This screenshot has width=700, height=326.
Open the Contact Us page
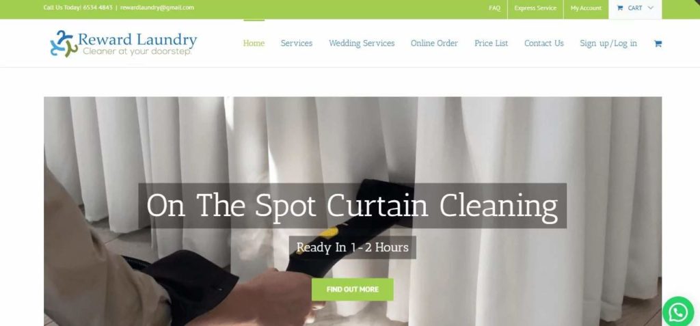coord(543,43)
